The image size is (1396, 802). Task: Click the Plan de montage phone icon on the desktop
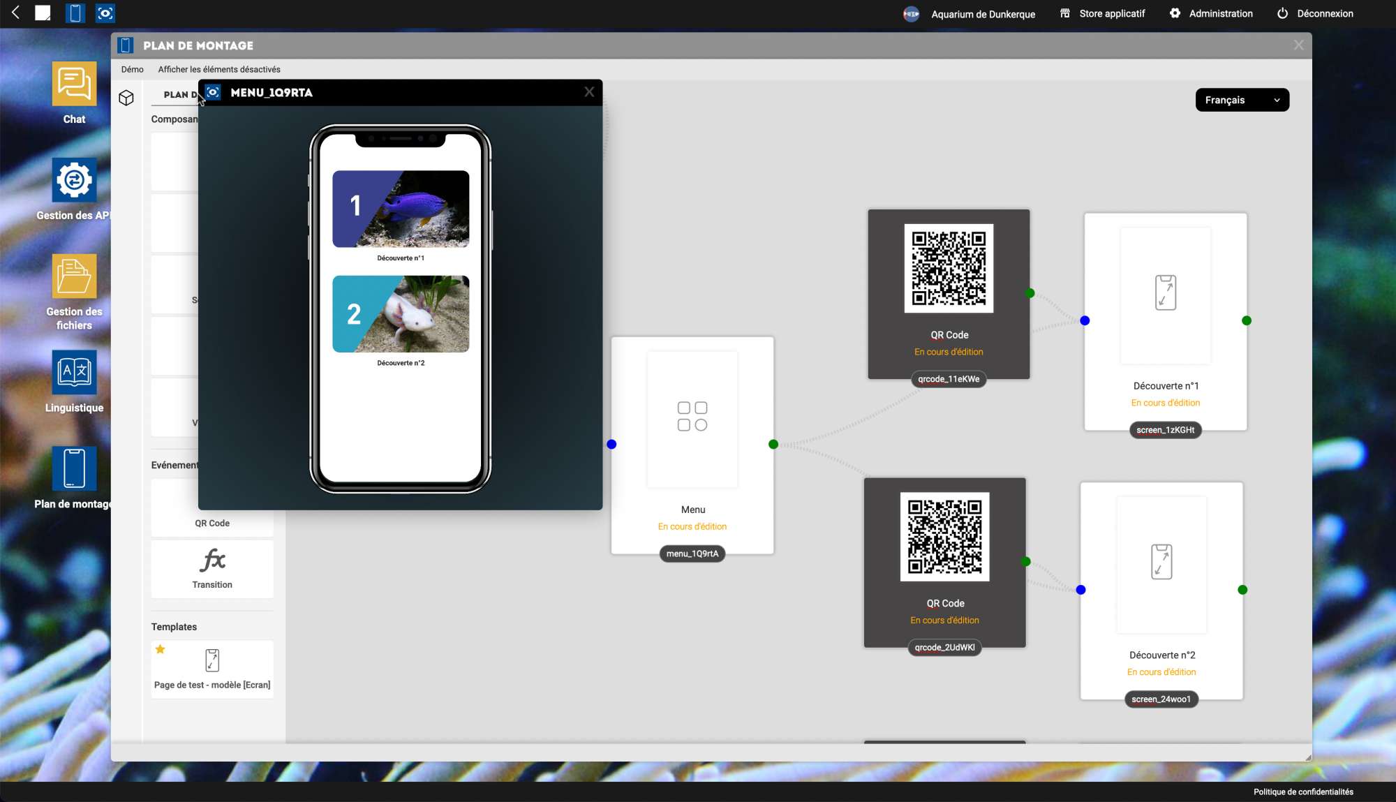coord(74,468)
